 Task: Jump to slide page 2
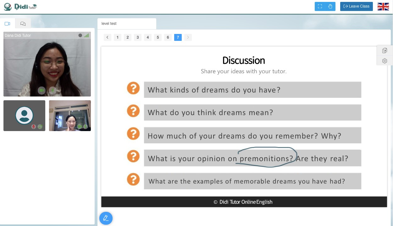click(128, 37)
